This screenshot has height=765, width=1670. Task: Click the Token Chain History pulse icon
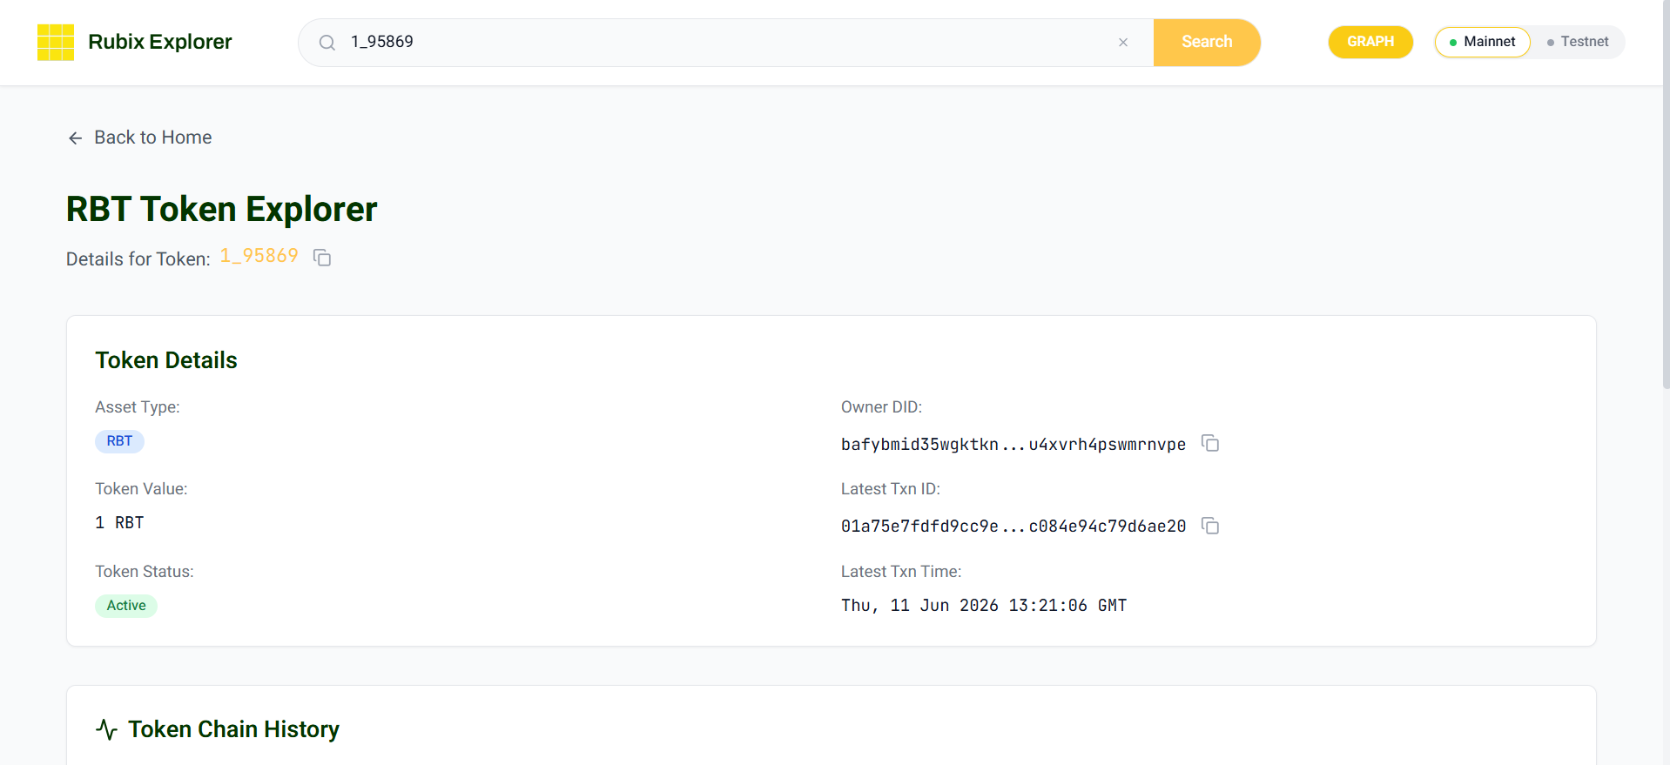(106, 729)
